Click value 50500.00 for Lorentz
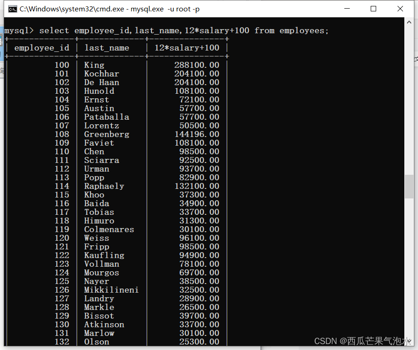418x350 pixels. point(199,125)
